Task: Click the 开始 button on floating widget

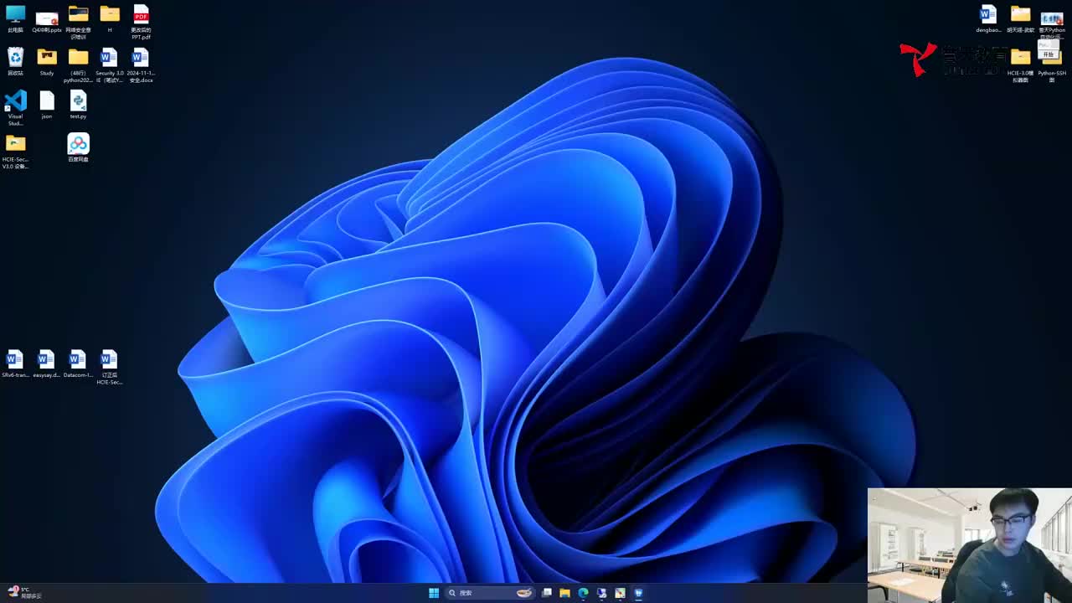Action: [x=1049, y=54]
